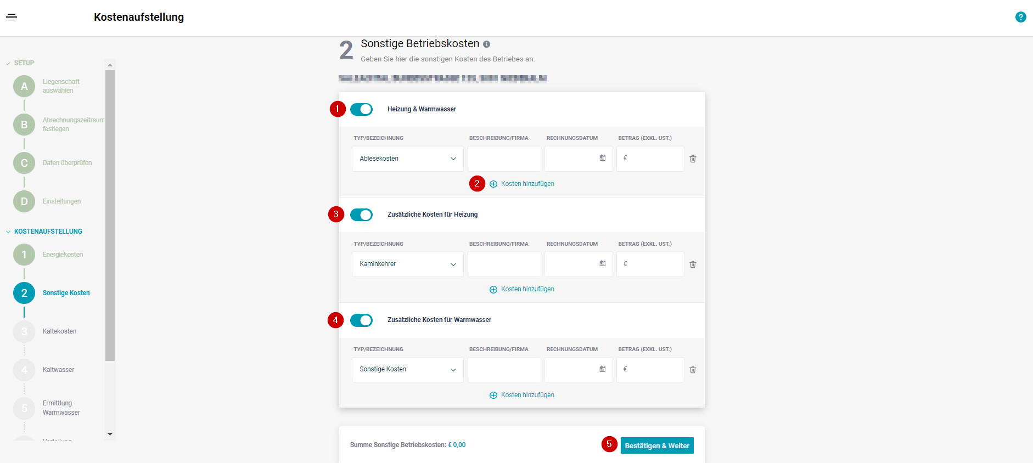Toggle Heizung & Warmwasser switch
Image resolution: width=1033 pixels, height=463 pixels.
coord(361,109)
